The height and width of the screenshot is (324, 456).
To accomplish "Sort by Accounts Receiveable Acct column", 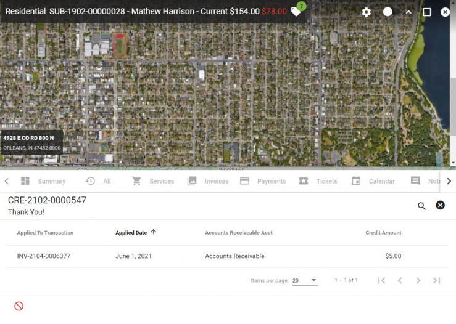I will (x=238, y=233).
